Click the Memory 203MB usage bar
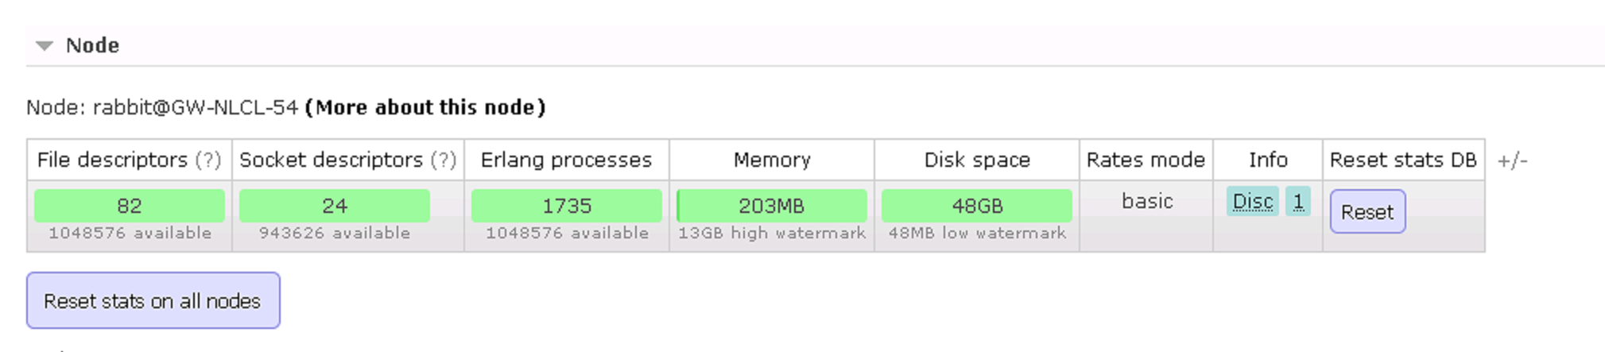Image resolution: width=1605 pixels, height=352 pixels. point(772,206)
